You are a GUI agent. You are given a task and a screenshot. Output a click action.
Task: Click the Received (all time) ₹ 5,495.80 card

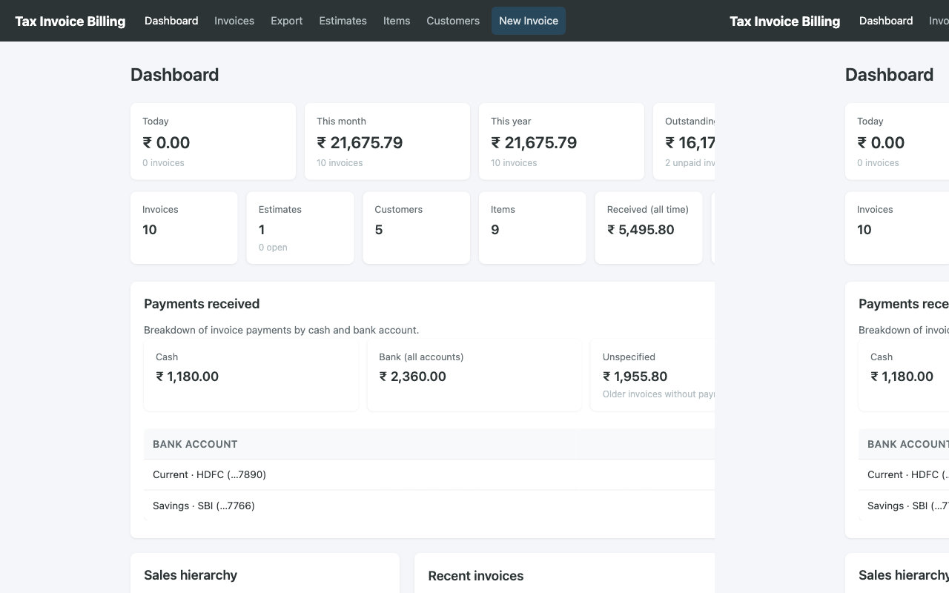pyautogui.click(x=649, y=228)
